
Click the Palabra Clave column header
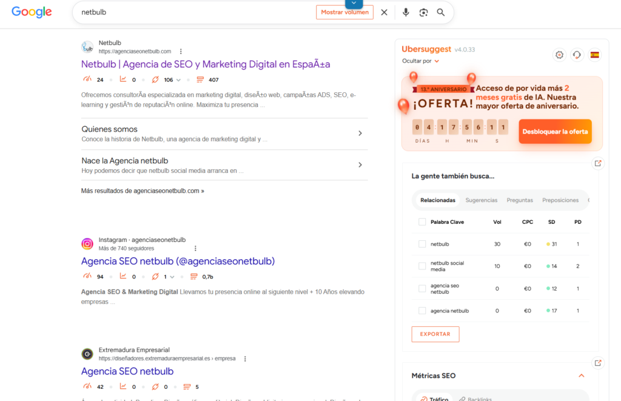[447, 222]
